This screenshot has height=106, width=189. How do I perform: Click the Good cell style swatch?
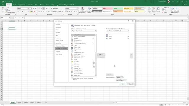point(118,9)
